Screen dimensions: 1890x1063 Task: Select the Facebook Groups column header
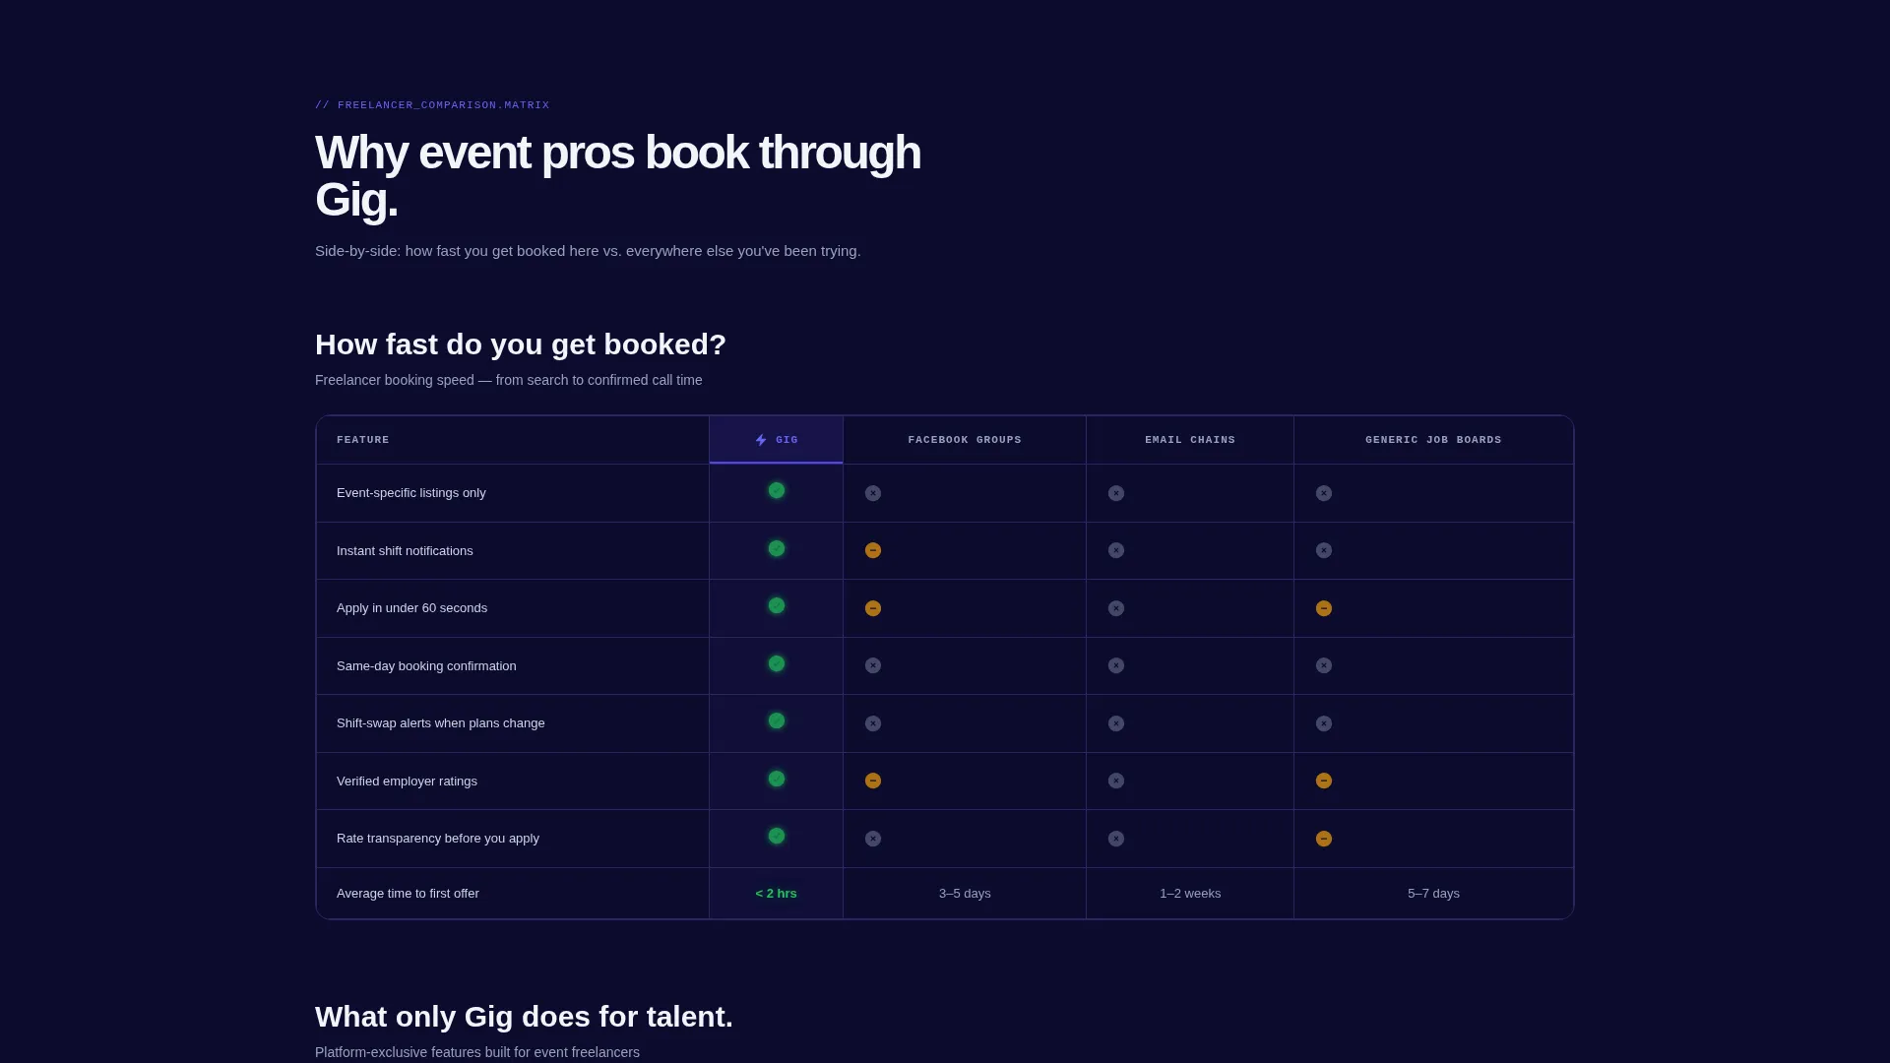pyautogui.click(x=965, y=440)
